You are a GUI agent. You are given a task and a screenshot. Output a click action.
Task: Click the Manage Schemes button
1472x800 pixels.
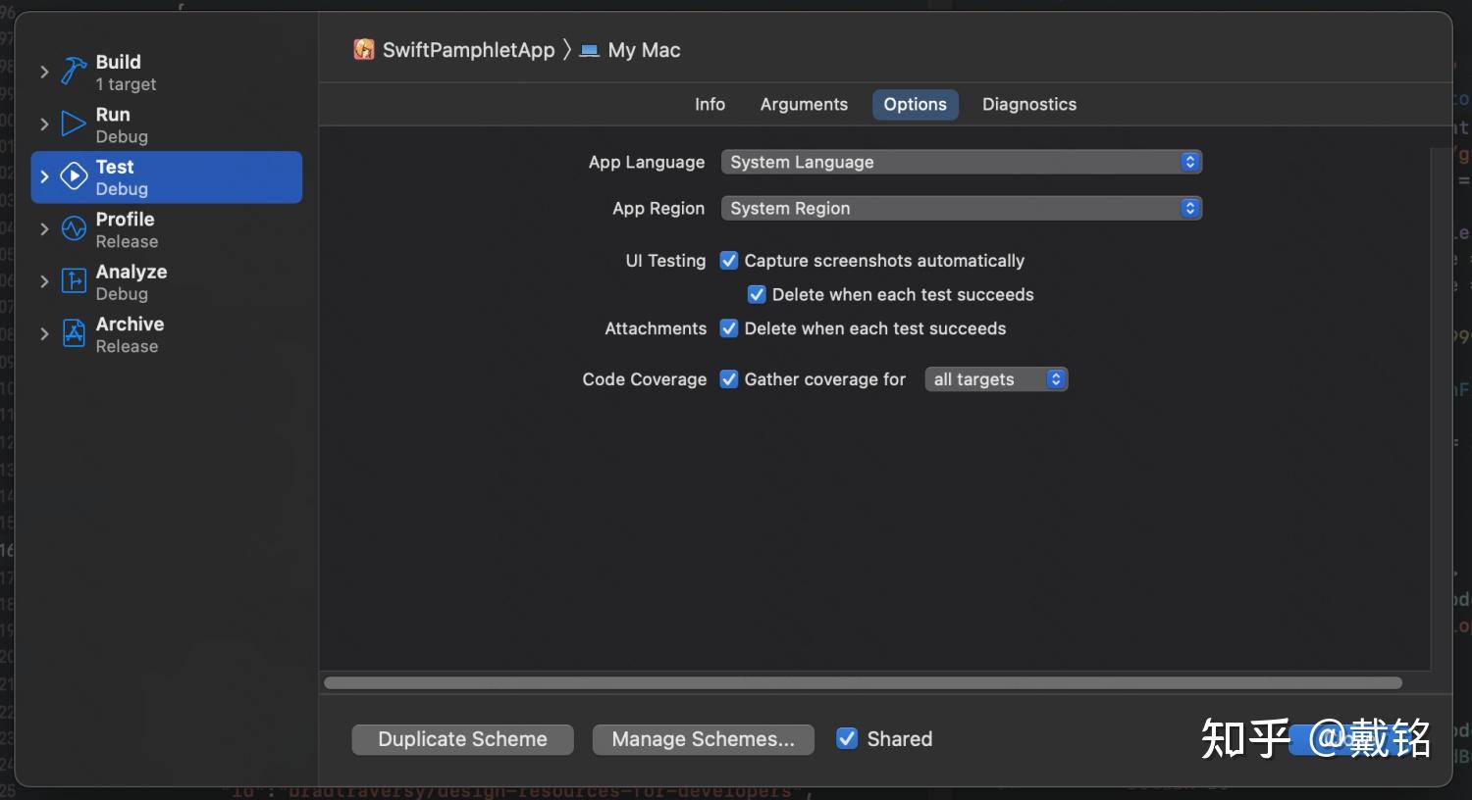[703, 739]
